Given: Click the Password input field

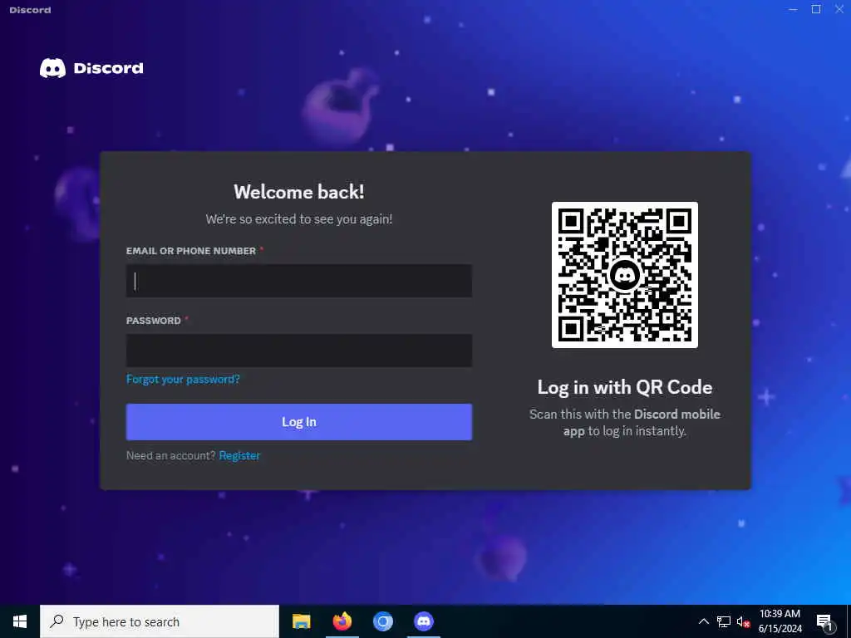Looking at the screenshot, I should 299,351.
